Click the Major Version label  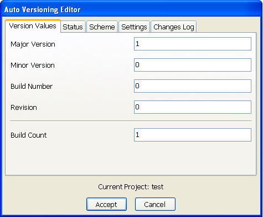33,44
